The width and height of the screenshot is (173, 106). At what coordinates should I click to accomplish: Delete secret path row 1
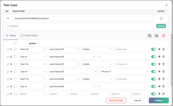[x=161, y=18]
